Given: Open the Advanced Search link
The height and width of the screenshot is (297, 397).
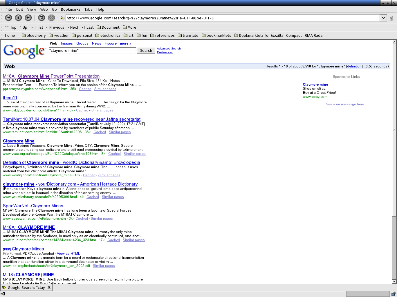Looking at the screenshot, I should (169, 49).
